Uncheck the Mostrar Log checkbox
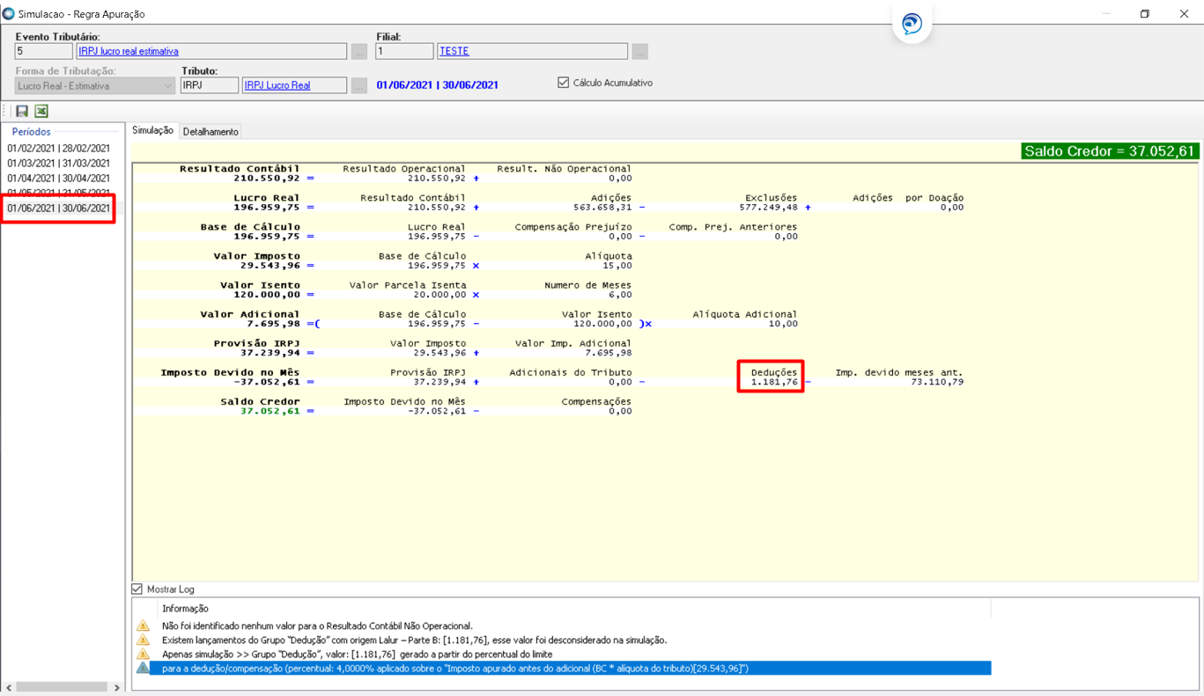Image resolution: width=1204 pixels, height=696 pixels. [137, 589]
